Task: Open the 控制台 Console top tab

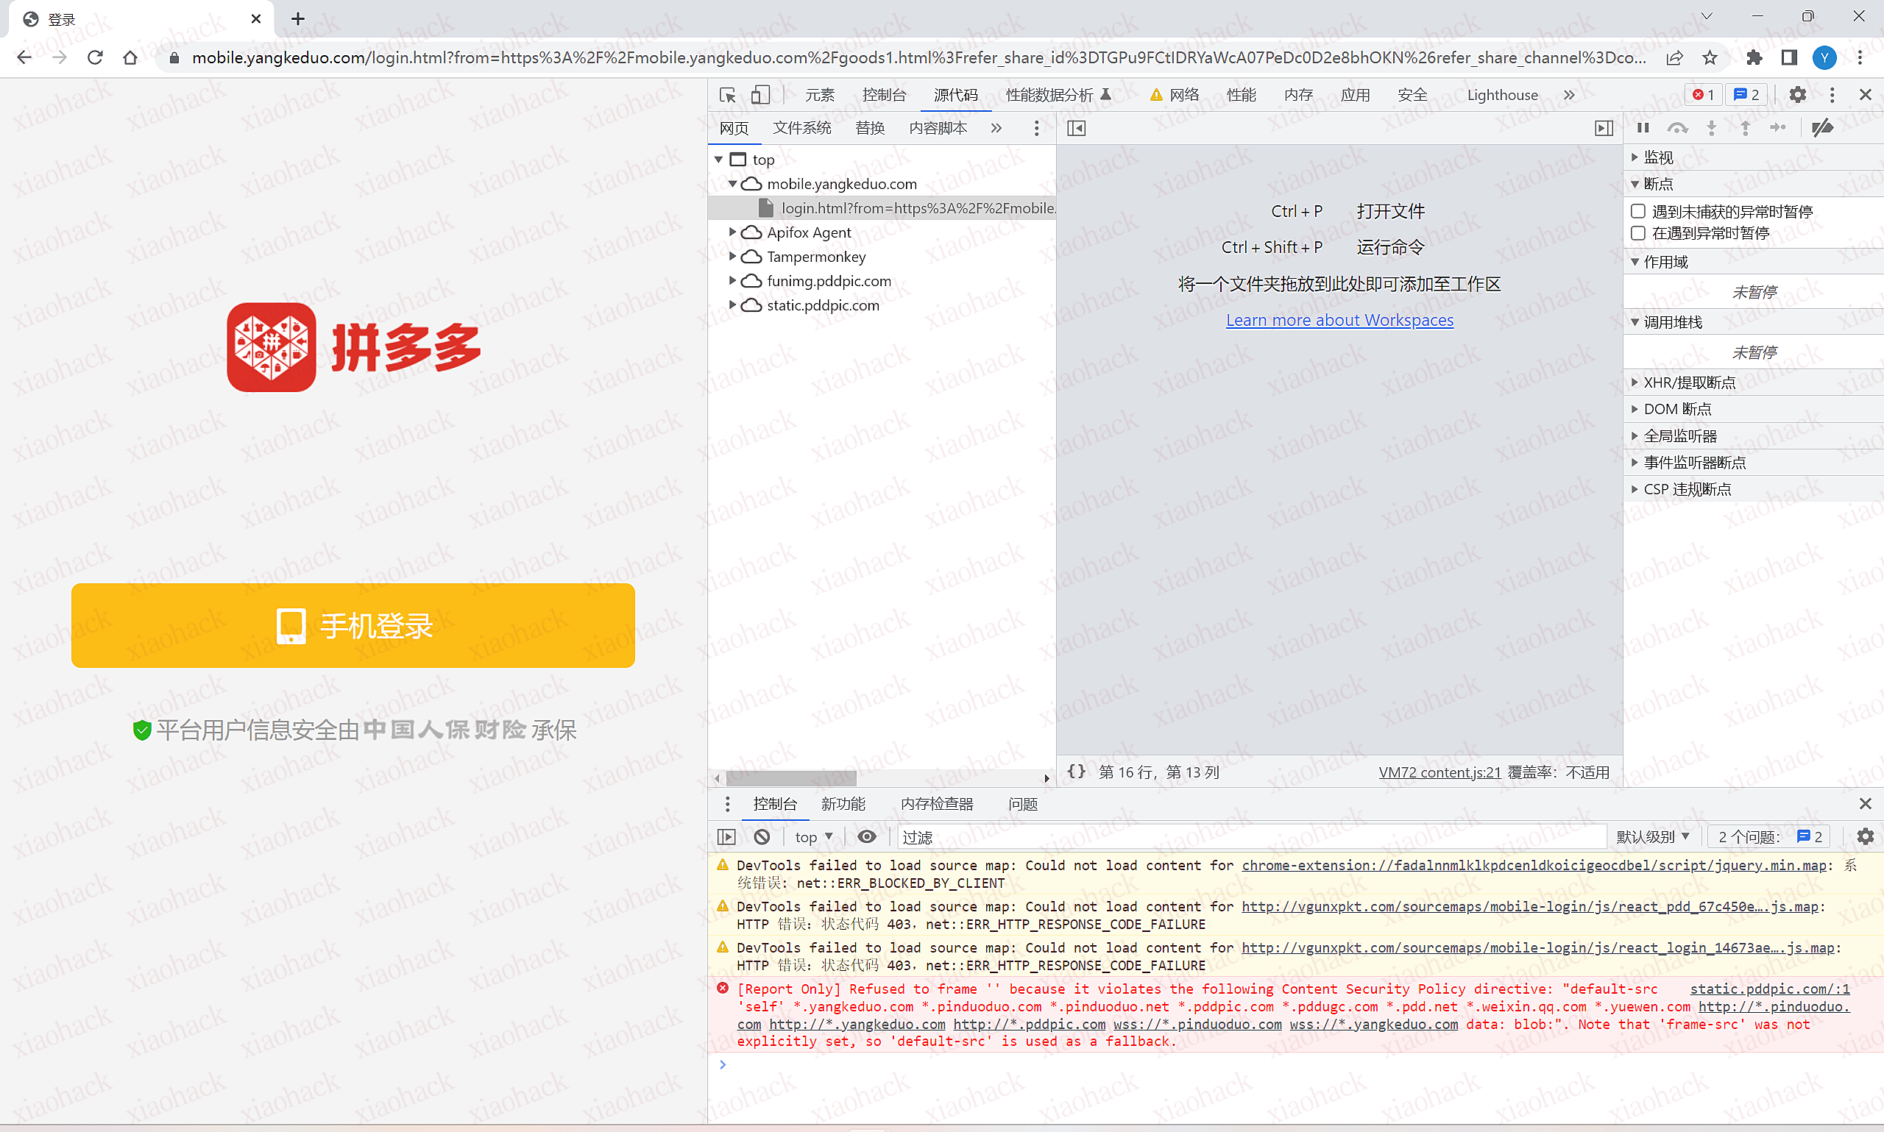Action: pos(884,95)
